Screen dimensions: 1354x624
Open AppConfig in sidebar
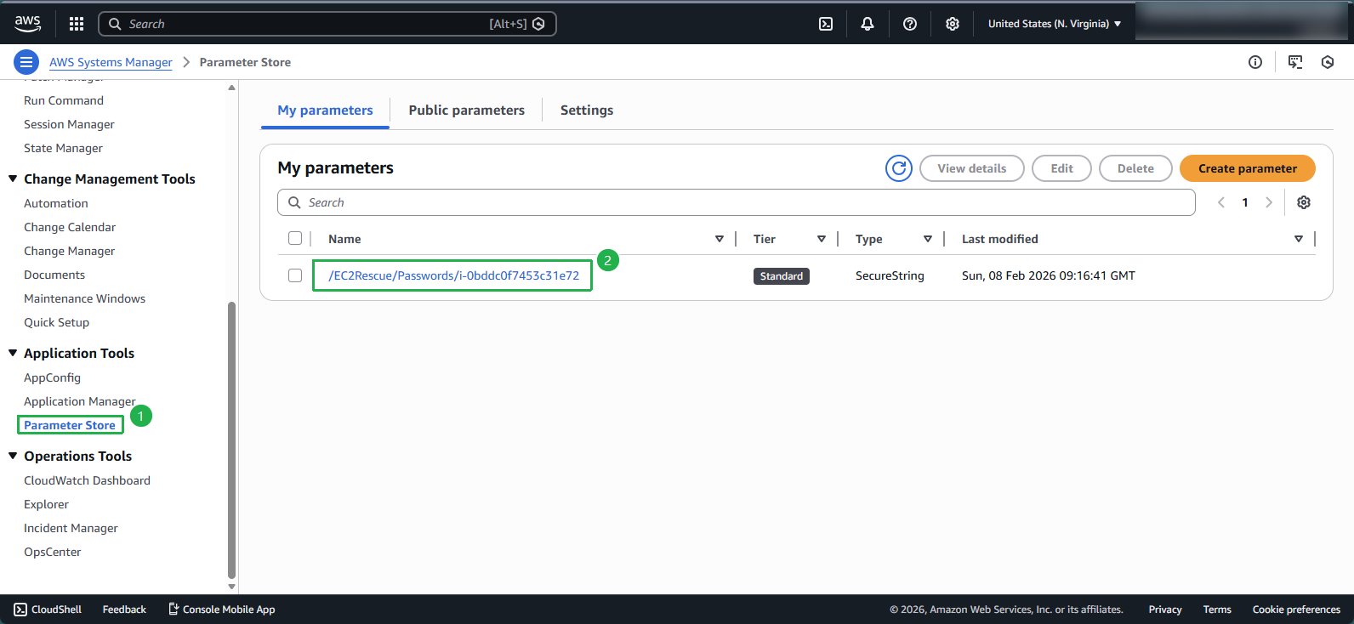(52, 377)
